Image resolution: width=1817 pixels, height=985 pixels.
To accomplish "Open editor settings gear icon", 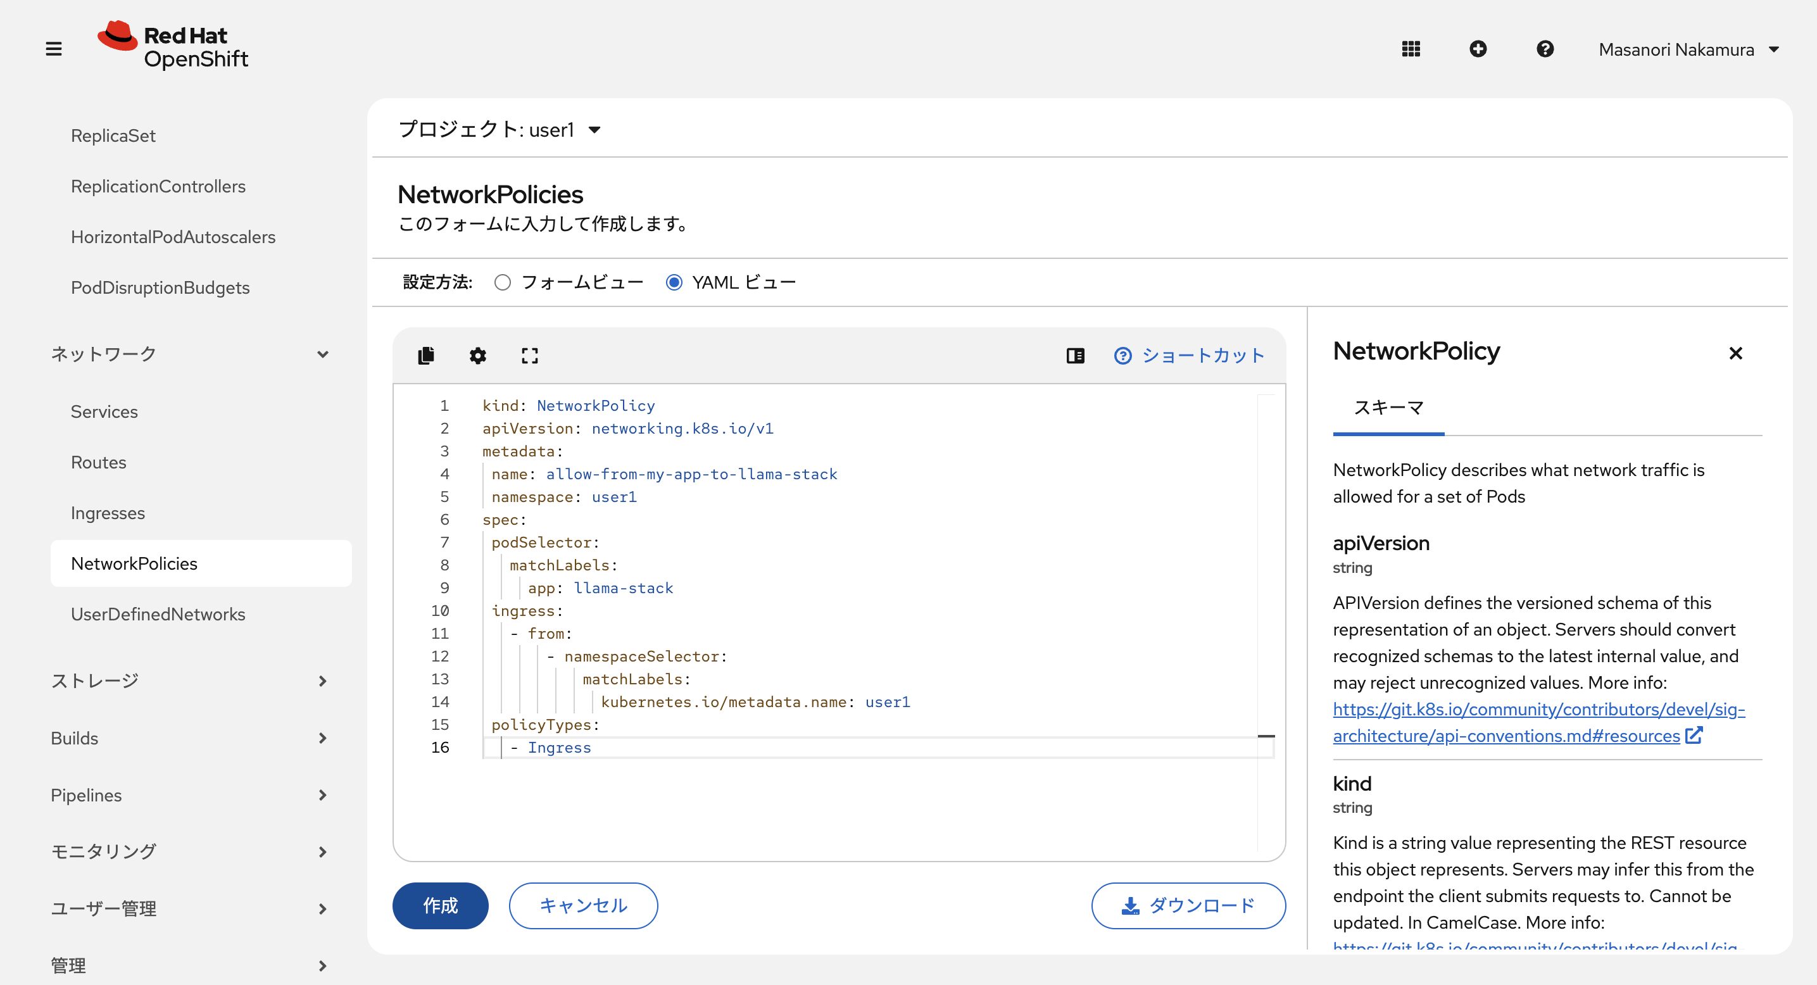I will click(477, 355).
